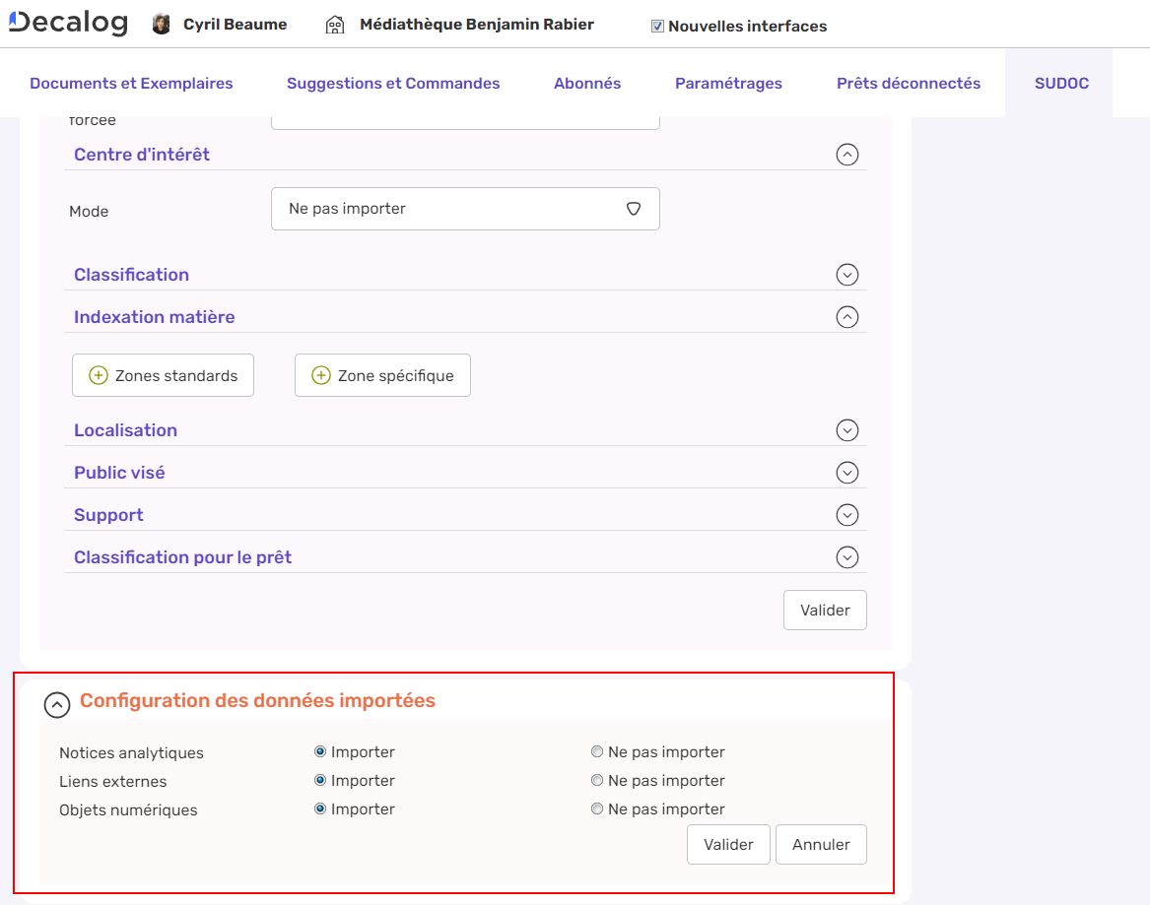
Task: Expand the Support section
Action: click(846, 515)
